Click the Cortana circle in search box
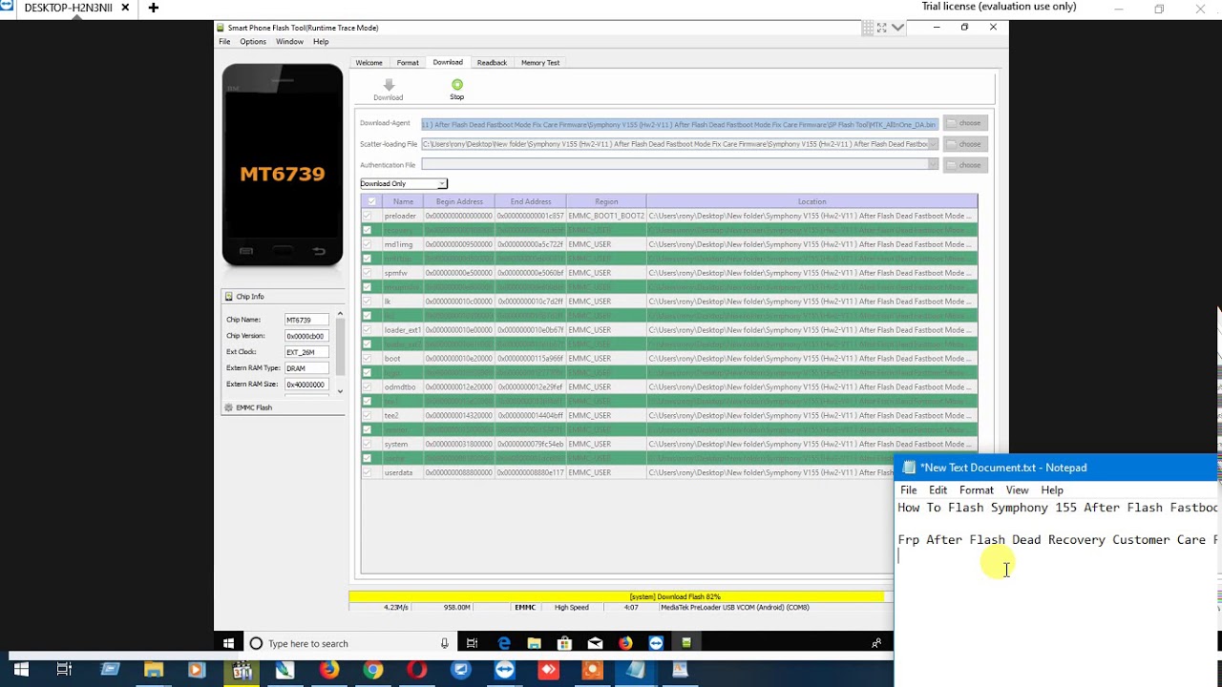The image size is (1222, 687). click(x=256, y=643)
